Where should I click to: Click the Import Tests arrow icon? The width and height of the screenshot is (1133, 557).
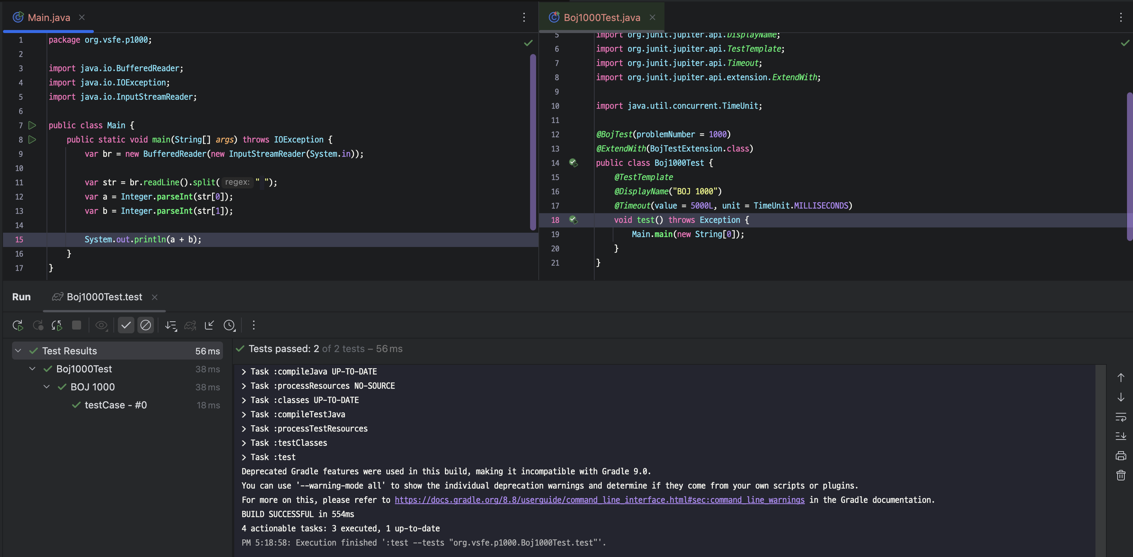[x=209, y=325]
